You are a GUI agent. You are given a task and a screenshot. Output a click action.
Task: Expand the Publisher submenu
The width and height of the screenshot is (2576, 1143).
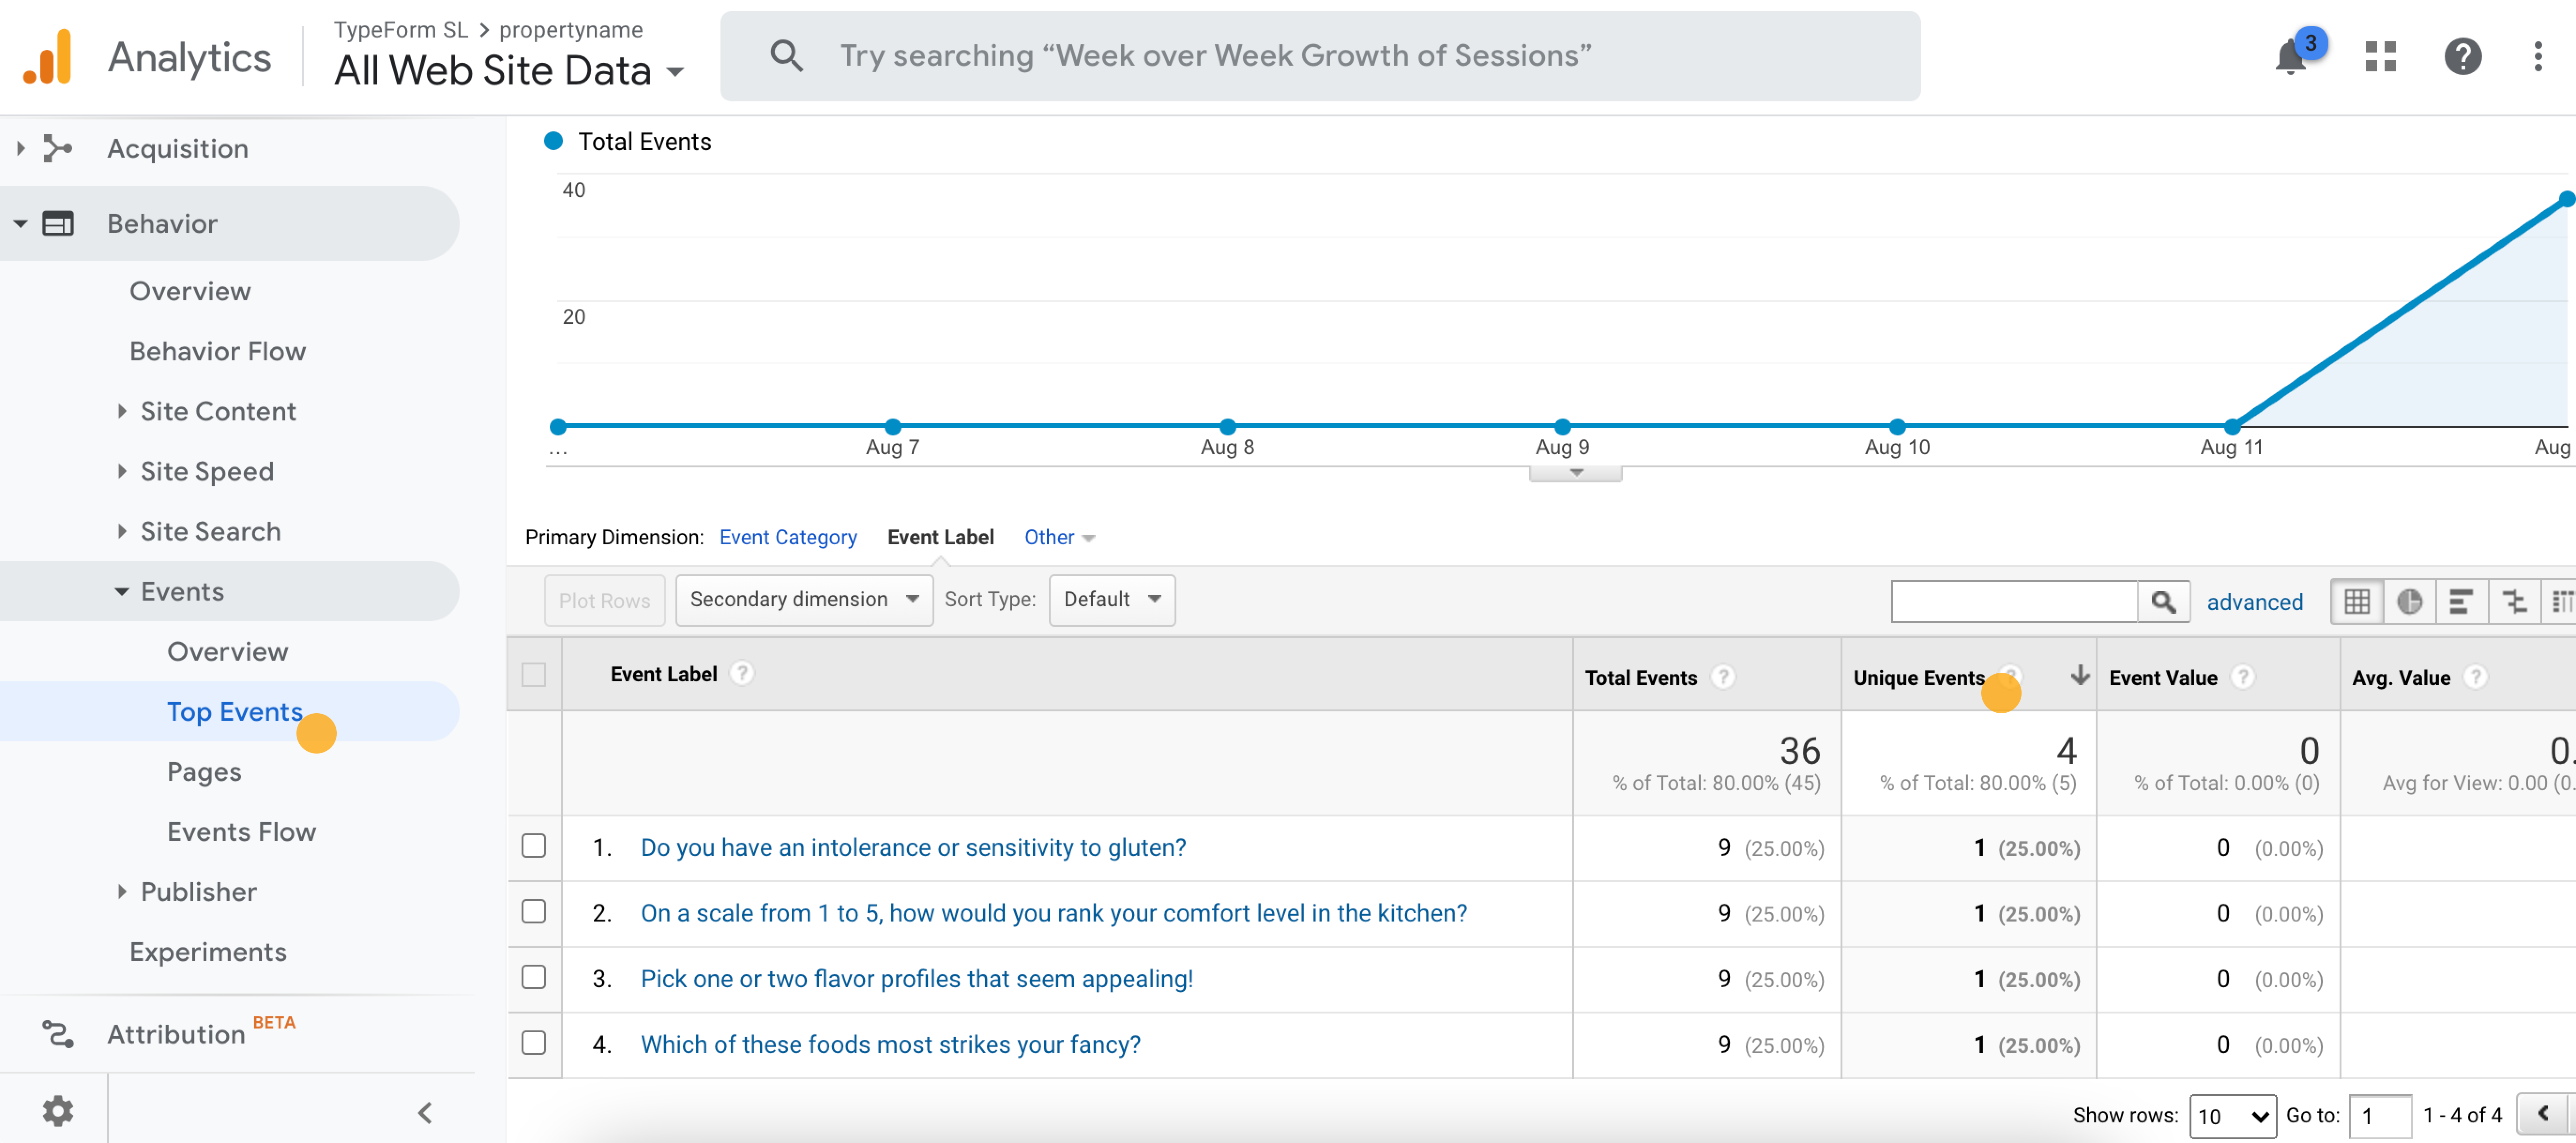click(x=121, y=891)
